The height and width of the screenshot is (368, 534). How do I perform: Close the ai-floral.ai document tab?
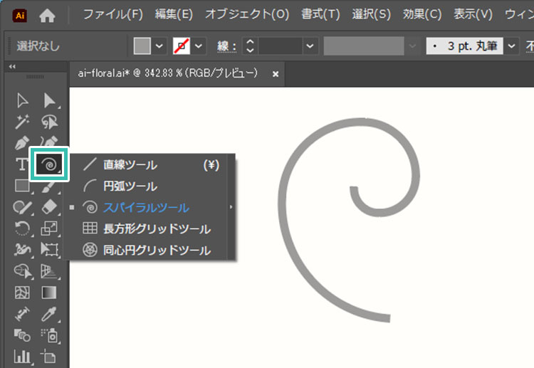point(275,73)
